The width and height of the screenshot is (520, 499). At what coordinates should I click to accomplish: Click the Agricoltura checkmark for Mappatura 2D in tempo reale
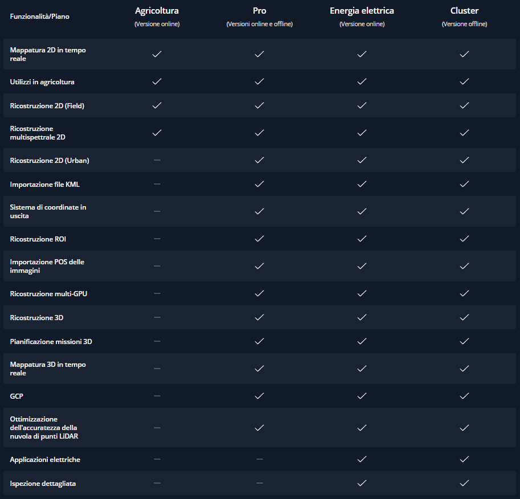pyautogui.click(x=157, y=54)
